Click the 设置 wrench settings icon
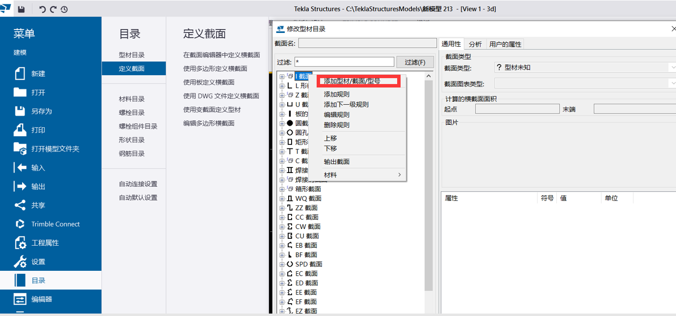Image resolution: width=676 pixels, height=316 pixels. (x=20, y=261)
